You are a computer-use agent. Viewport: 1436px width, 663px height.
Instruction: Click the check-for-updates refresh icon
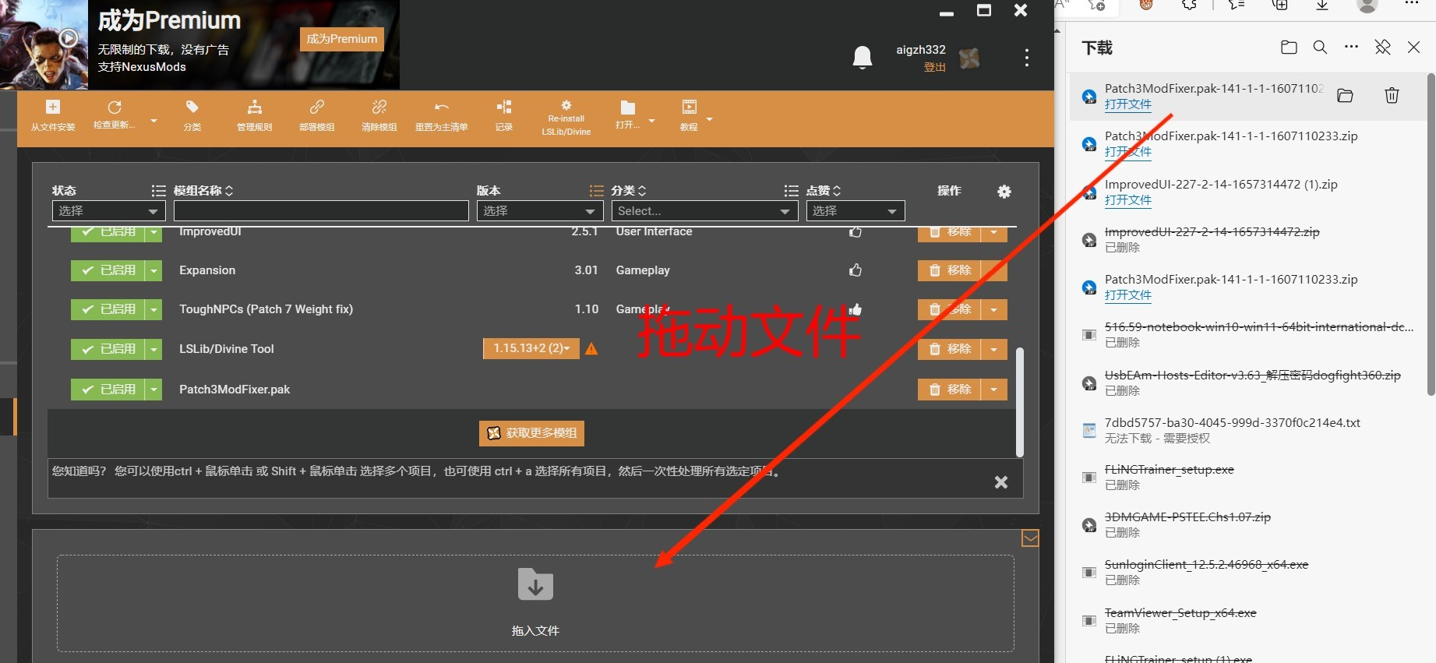(115, 108)
